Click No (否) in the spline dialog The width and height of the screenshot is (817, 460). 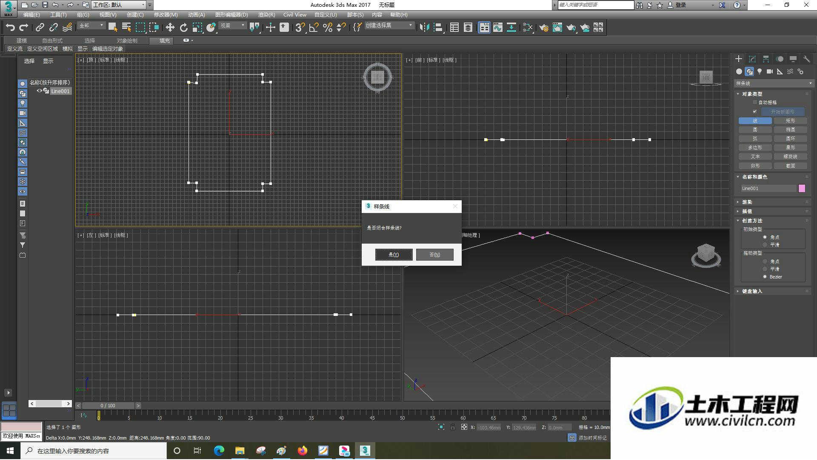tap(434, 255)
